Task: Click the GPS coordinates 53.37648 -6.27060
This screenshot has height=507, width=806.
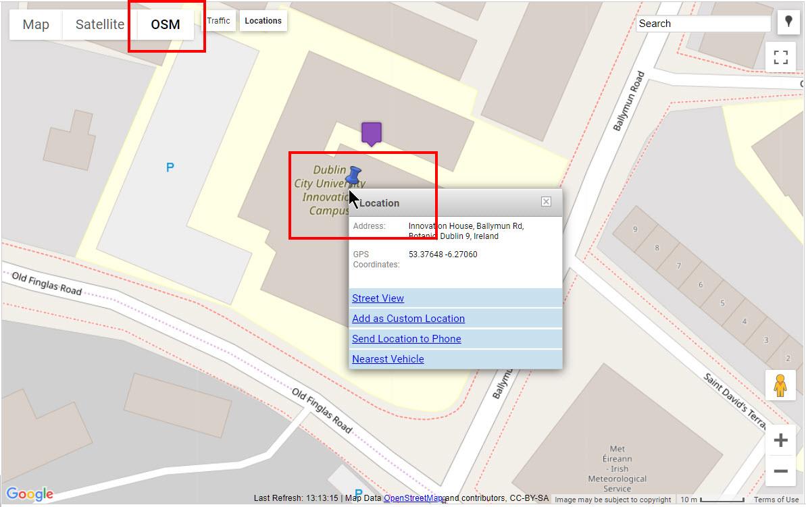Action: coord(443,255)
